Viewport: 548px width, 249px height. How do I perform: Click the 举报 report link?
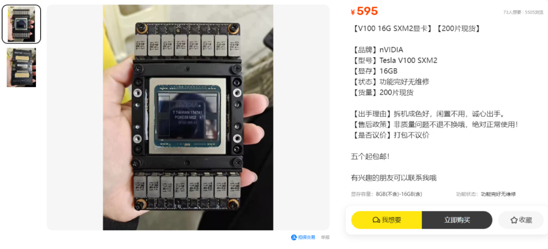[325, 237]
